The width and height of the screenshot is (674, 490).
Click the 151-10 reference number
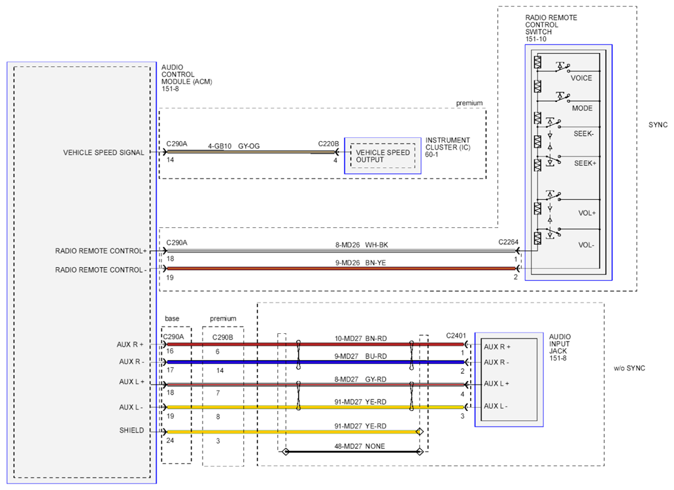click(x=535, y=39)
